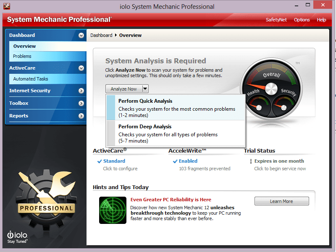Click the blue checkmark beside Standard
Image resolution: width=336 pixels, height=252 pixels.
click(100, 161)
